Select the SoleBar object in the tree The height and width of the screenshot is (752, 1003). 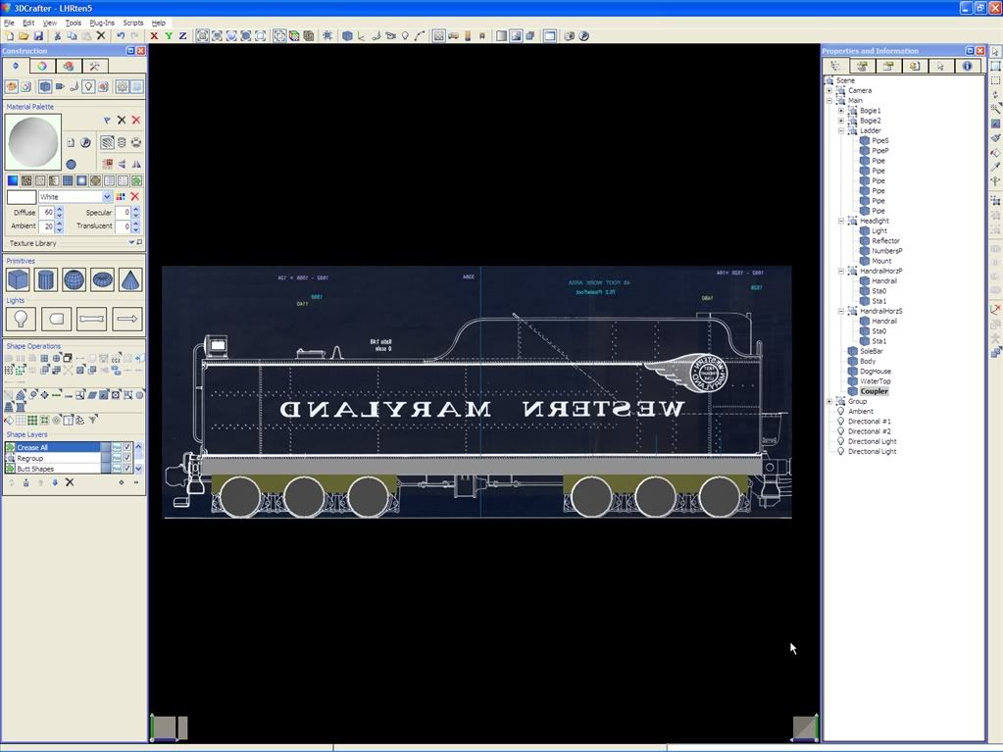click(872, 351)
